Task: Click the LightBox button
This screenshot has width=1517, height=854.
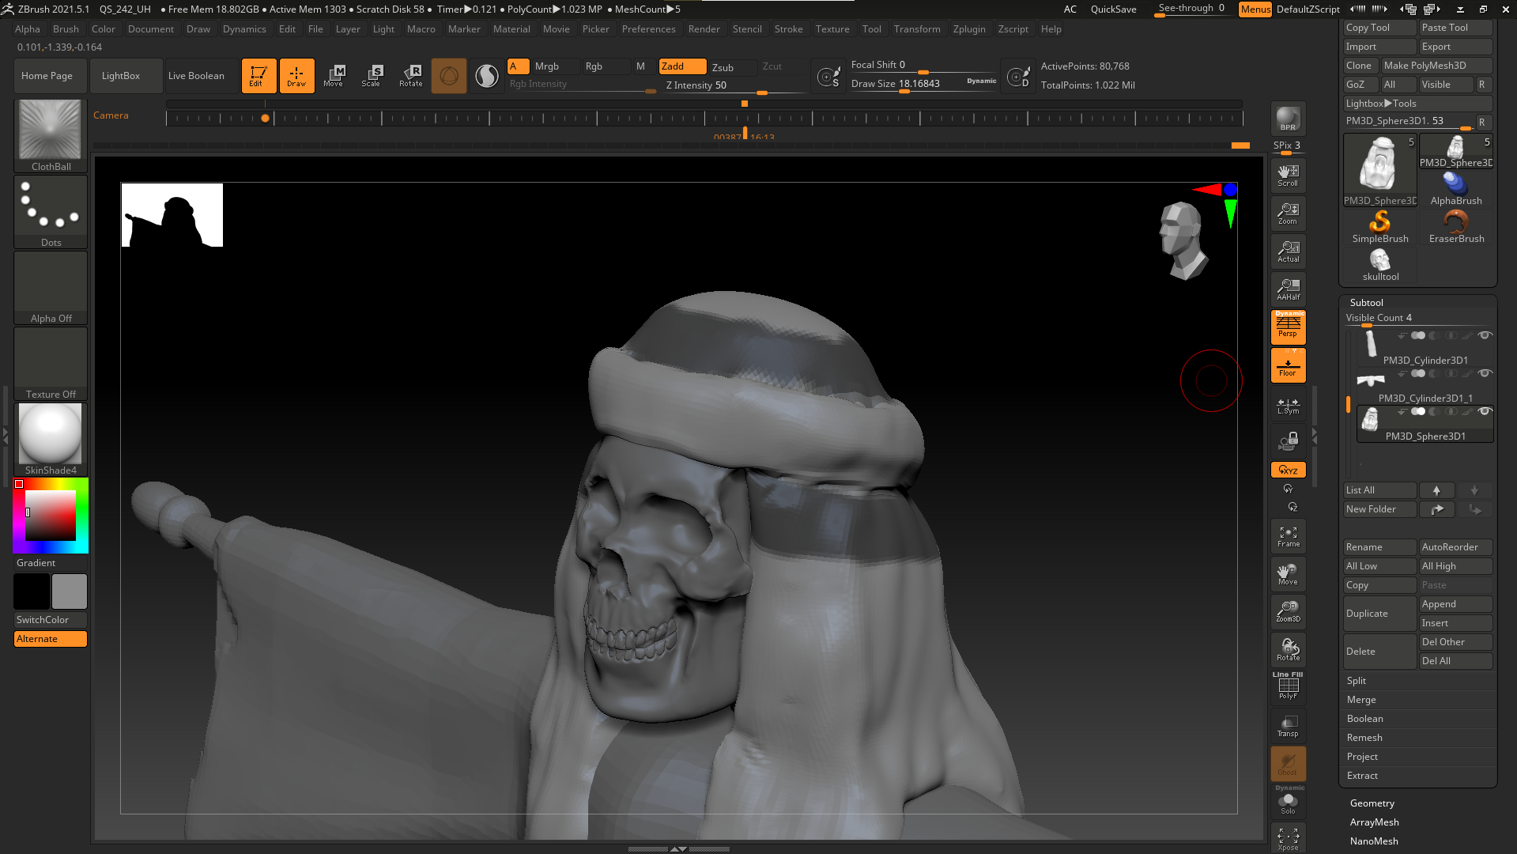Action: pyautogui.click(x=121, y=76)
